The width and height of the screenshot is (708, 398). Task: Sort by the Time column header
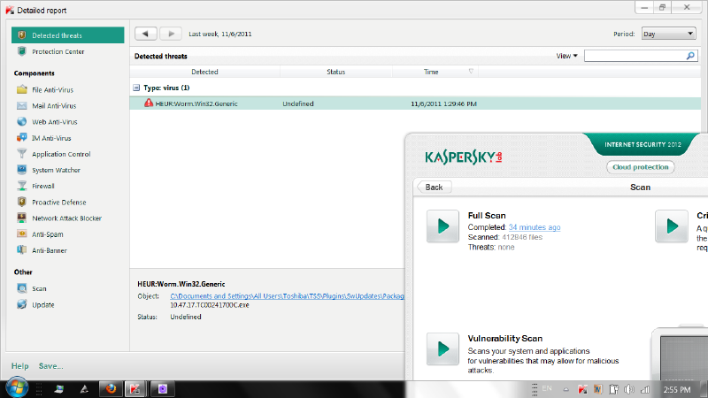click(x=435, y=72)
